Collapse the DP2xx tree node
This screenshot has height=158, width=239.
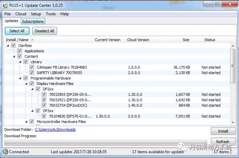[32, 89]
